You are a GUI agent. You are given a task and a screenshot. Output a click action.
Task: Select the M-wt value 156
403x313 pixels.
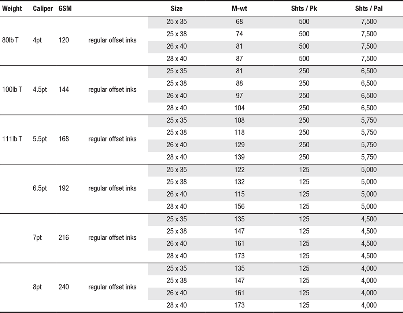(239, 206)
